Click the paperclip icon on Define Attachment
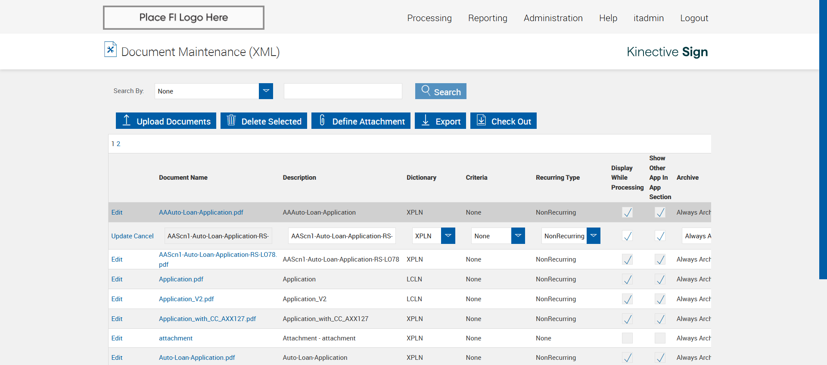 click(322, 120)
